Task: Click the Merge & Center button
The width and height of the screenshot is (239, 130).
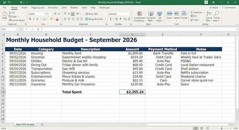Action: pos(94,19)
